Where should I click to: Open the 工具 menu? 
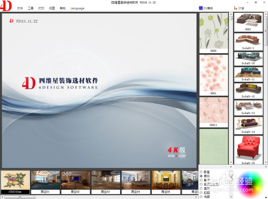(31, 8)
